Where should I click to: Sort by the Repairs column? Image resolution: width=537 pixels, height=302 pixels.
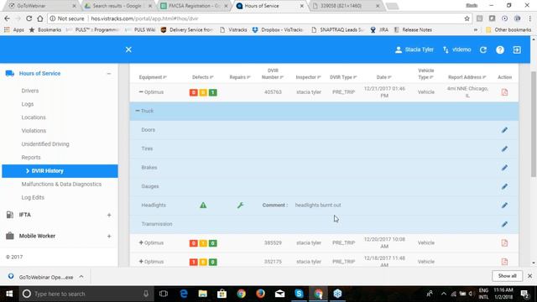click(240, 77)
